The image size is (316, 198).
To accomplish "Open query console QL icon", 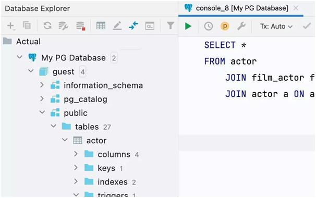I will pyautogui.click(x=150, y=26).
